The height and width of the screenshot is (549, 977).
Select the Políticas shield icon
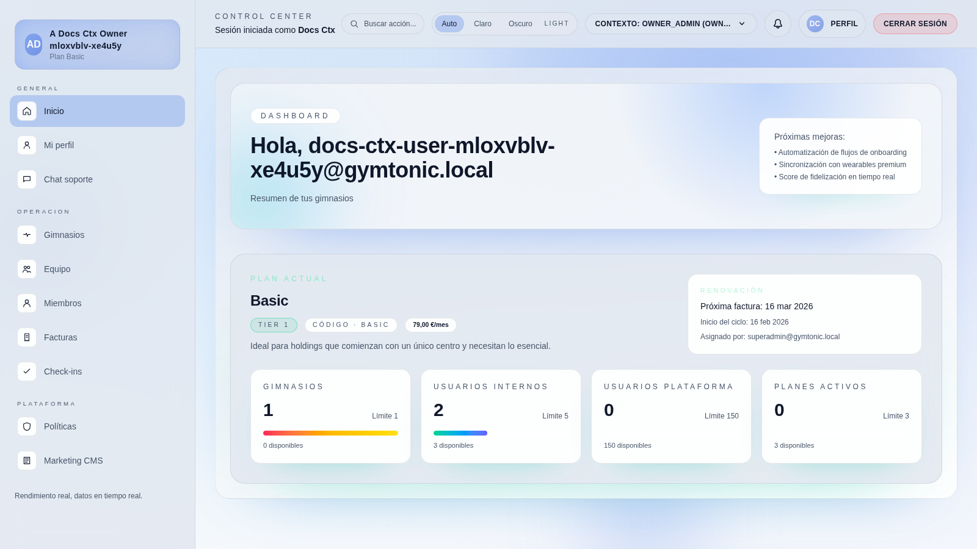click(27, 426)
